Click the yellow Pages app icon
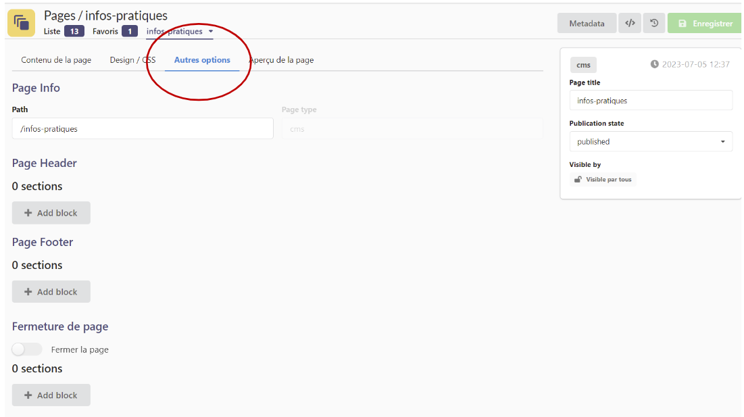This screenshot has width=744, height=417. (21, 23)
